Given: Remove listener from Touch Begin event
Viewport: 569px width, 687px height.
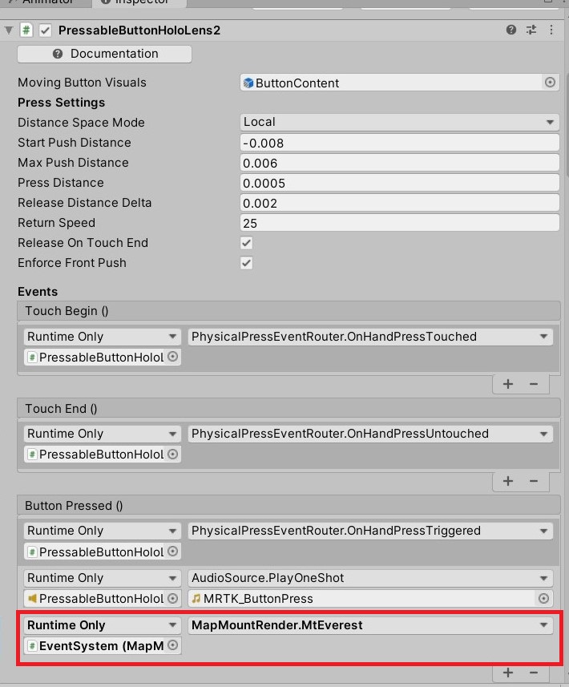Looking at the screenshot, I should click(534, 384).
